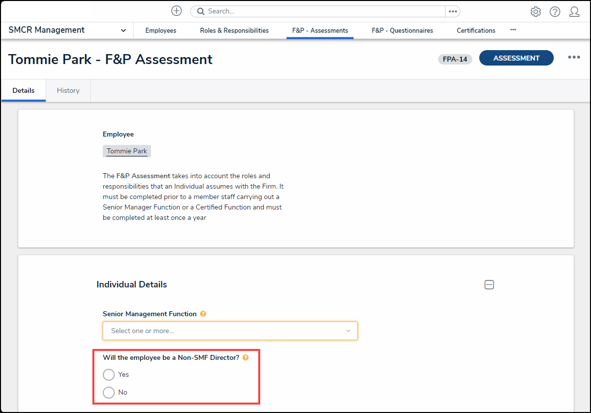Go to the Certifications tab
The width and height of the screenshot is (591, 413).
coord(476,30)
